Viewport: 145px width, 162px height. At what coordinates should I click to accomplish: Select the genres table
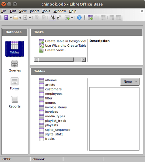(50, 103)
